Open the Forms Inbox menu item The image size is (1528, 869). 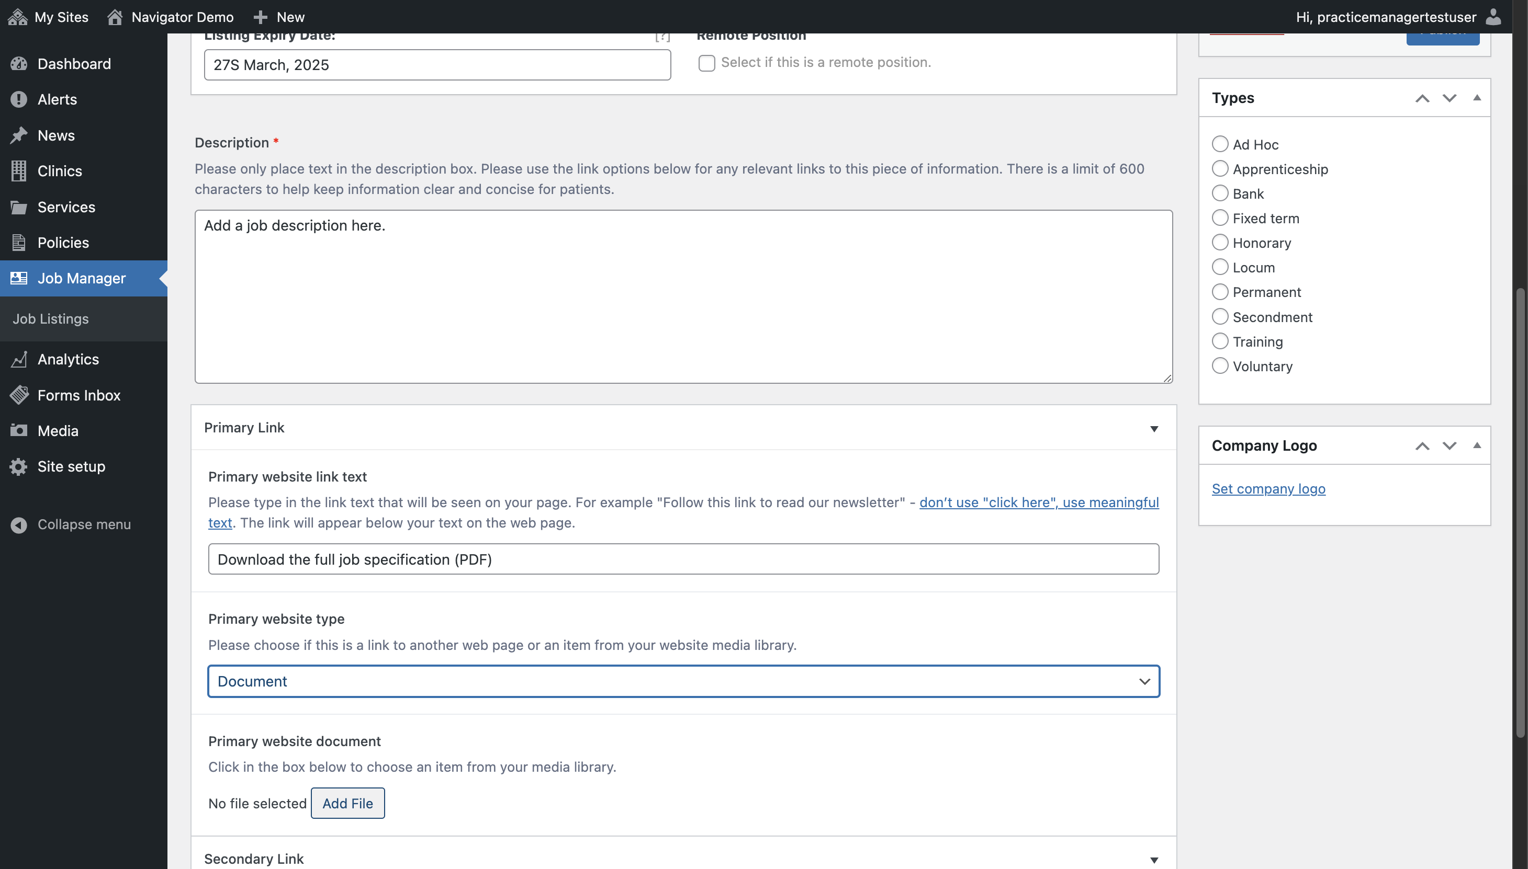pos(84,395)
